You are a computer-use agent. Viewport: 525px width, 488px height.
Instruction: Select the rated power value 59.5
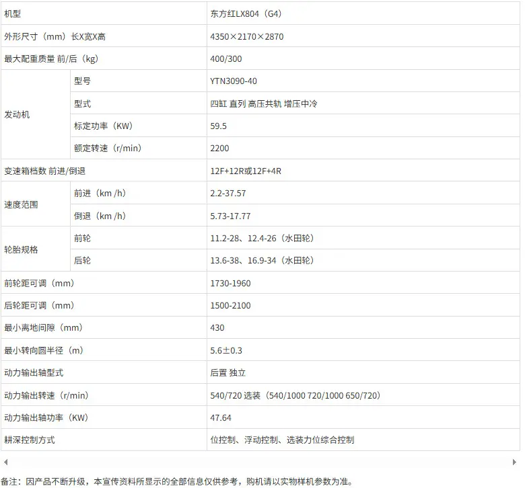pyautogui.click(x=218, y=126)
